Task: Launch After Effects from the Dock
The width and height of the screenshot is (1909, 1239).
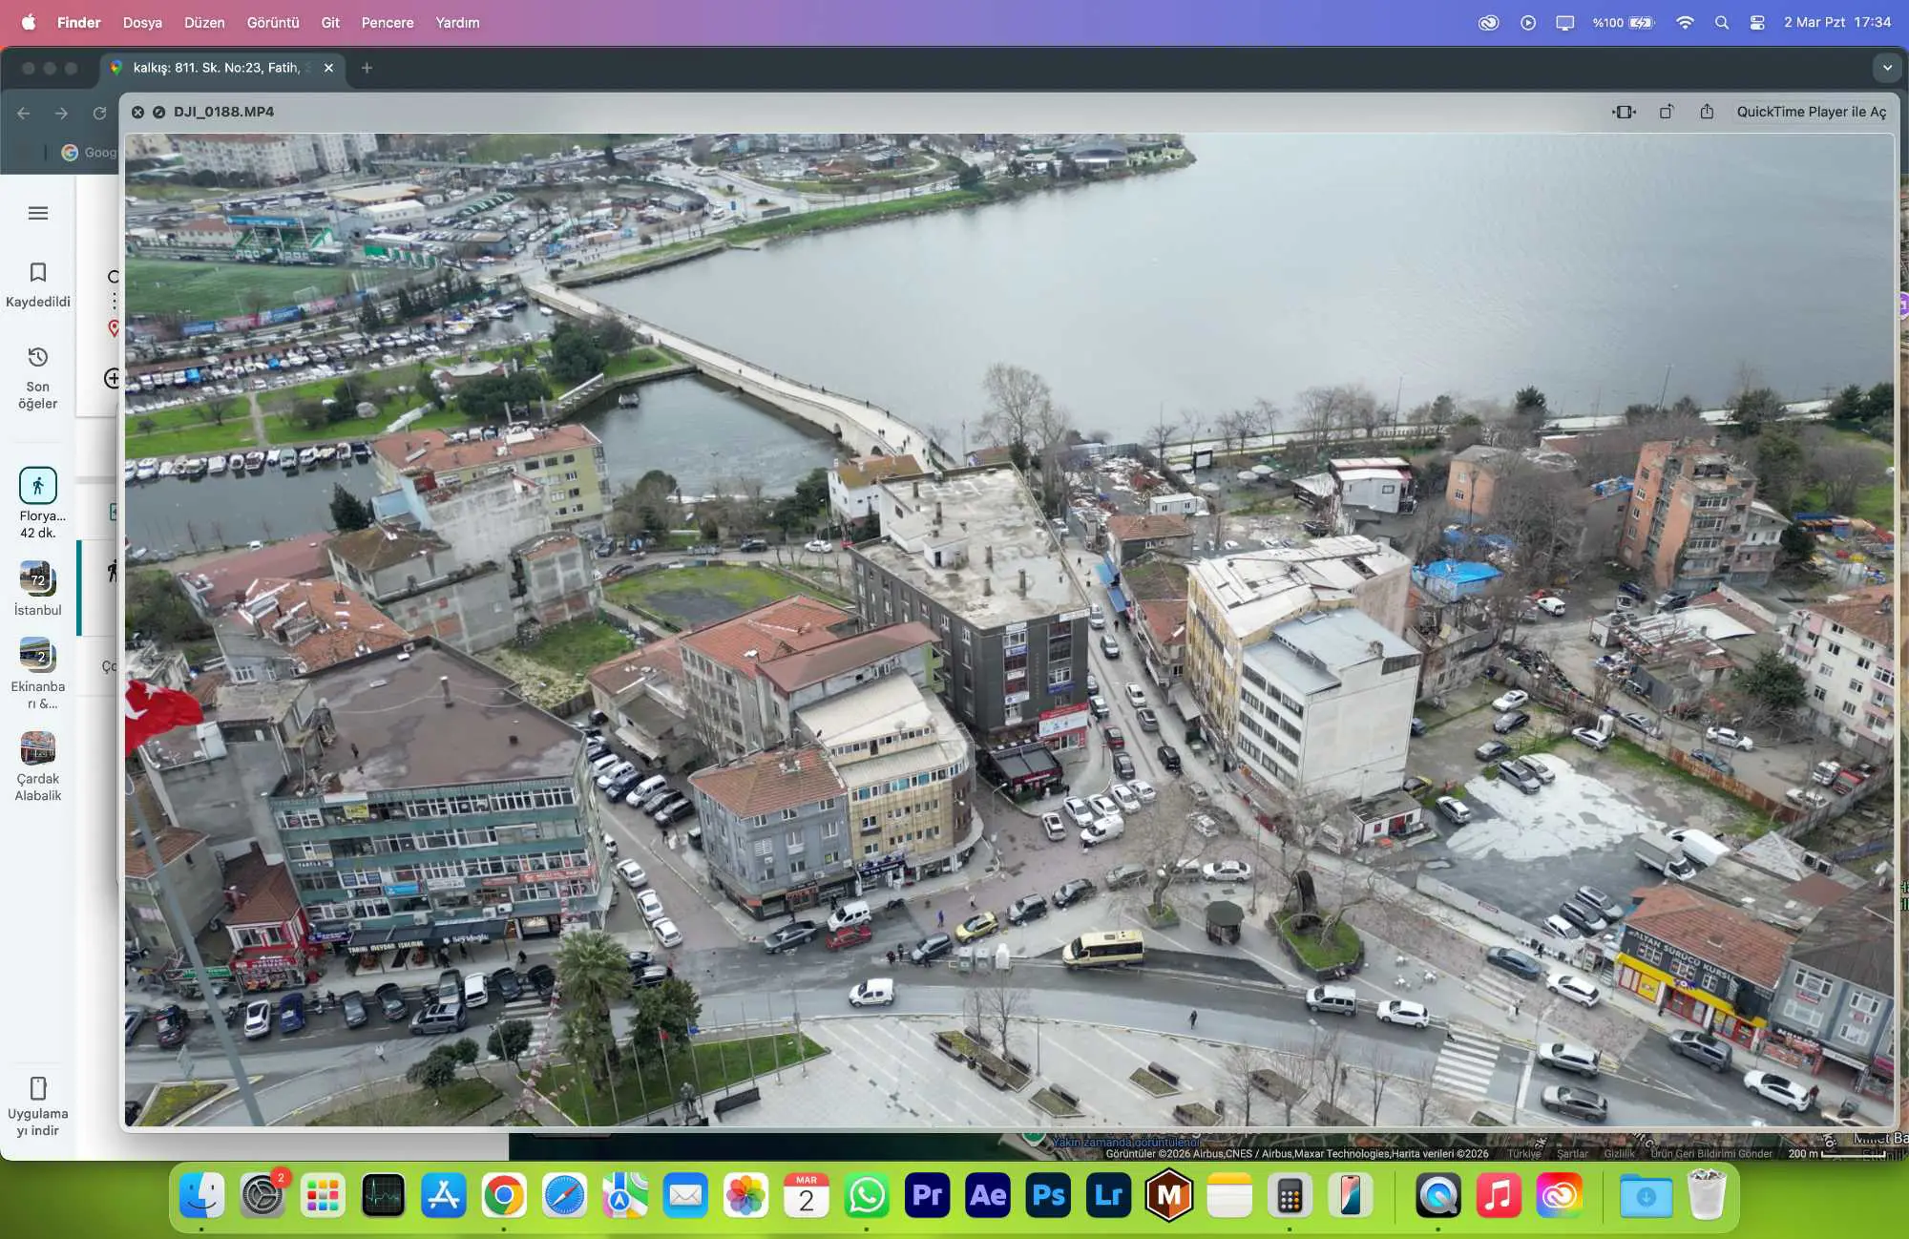Action: (987, 1195)
